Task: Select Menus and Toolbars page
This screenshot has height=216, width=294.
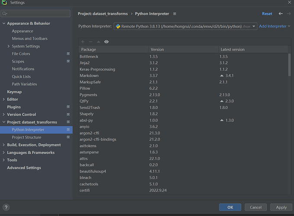Action: [29, 38]
